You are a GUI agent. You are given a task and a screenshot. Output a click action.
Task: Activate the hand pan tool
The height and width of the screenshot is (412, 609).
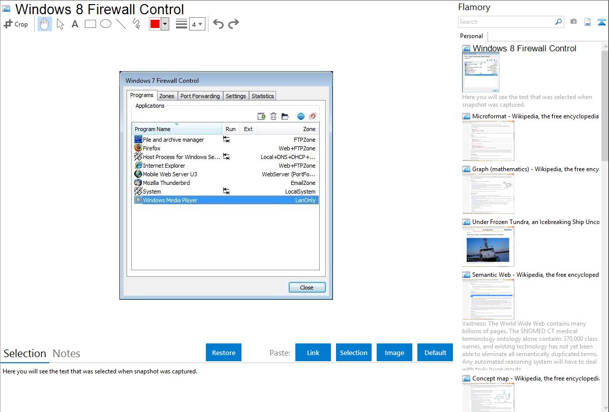44,24
